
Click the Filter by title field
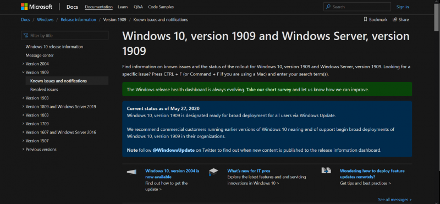(x=64, y=36)
